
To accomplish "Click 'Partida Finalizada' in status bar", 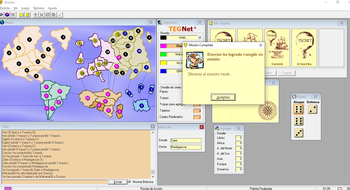I will click(x=261, y=188).
